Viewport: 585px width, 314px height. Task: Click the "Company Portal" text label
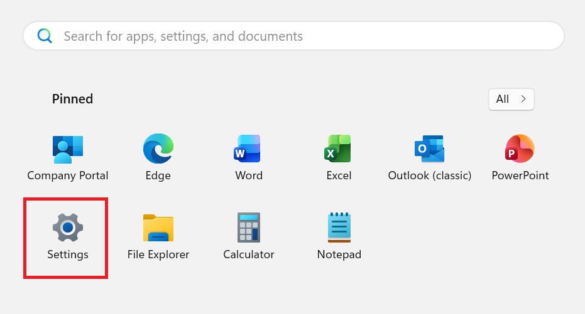pos(68,175)
